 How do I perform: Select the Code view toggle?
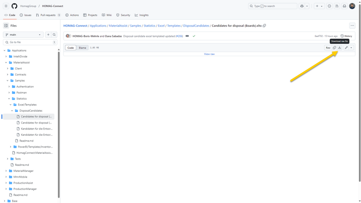click(71, 48)
